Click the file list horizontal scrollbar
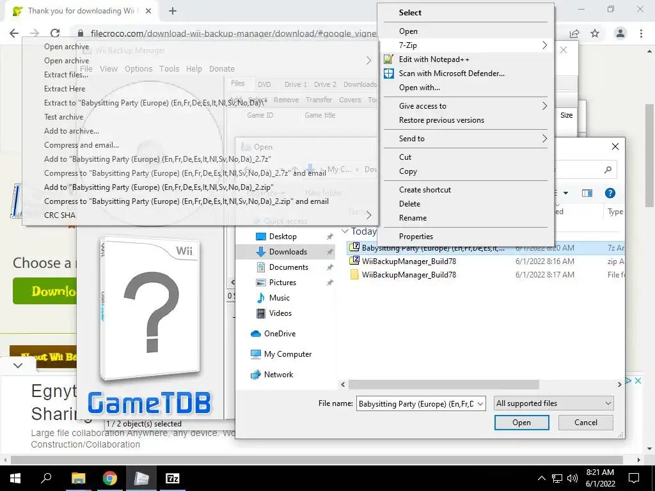The width and height of the screenshot is (655, 491). click(x=444, y=384)
